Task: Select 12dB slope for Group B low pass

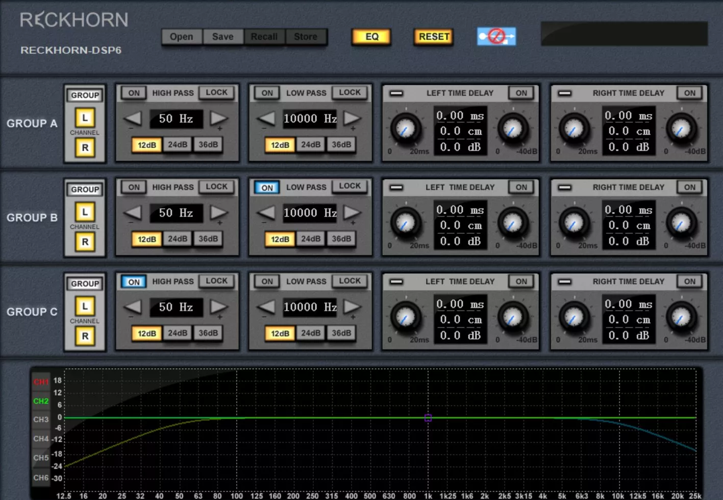Action: click(x=280, y=239)
